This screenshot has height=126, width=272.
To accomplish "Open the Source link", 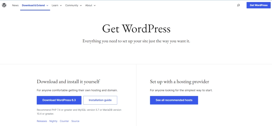I will [75, 121].
